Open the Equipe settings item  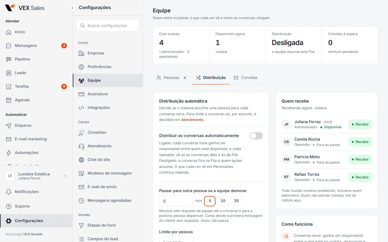108,80
